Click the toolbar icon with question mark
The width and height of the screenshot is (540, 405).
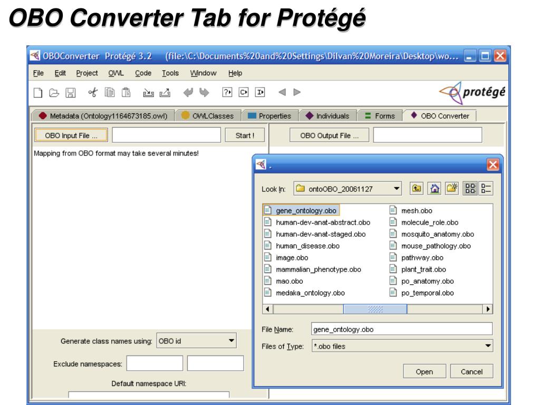(x=227, y=92)
